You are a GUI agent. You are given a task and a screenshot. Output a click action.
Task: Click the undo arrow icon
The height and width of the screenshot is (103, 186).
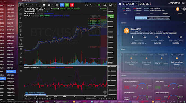[91, 5]
